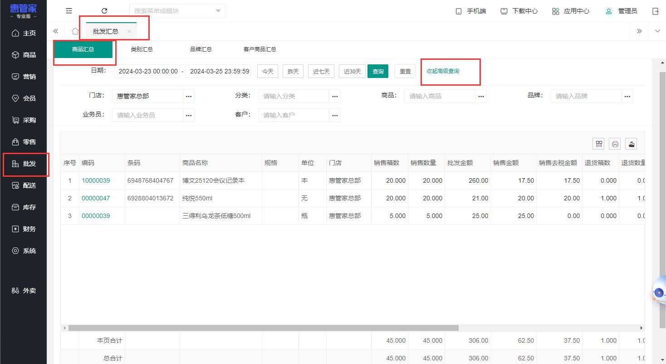666x364 pixels.
Task: Open 应用中心 app center
Action: pos(571,11)
